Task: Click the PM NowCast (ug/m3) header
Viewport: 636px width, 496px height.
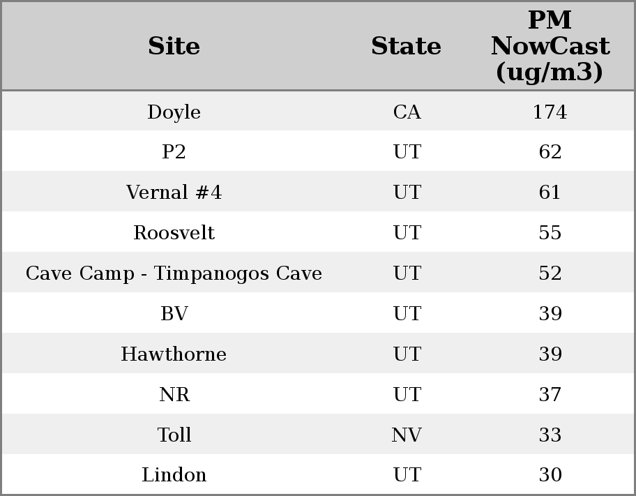Action: 550,47
